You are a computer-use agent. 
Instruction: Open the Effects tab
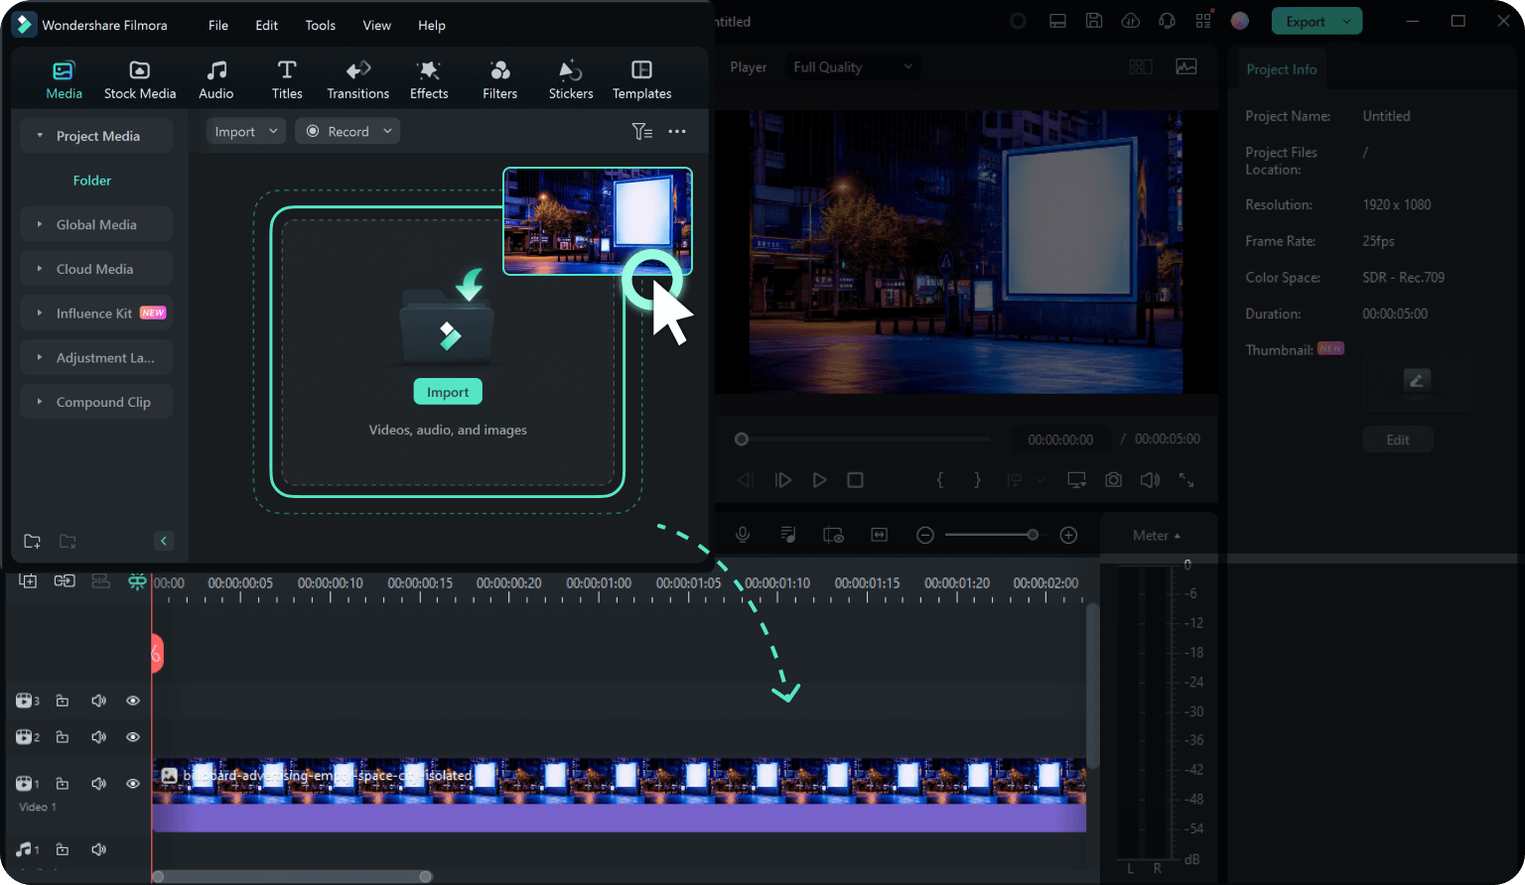429,80
